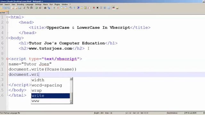Click "www.tutorjoes.com" text on line 7
The width and height of the screenshot is (205, 115).
[50, 48]
